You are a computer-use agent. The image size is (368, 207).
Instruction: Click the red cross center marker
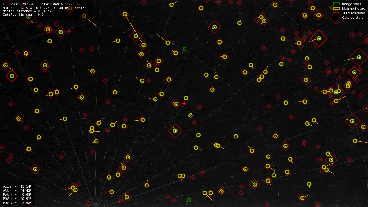click(x=184, y=103)
